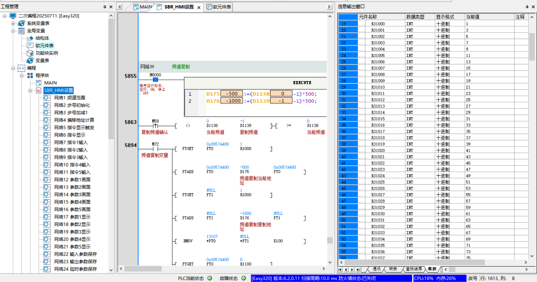Viewport: 537px width, 282px height.
Task: Click the D175 value field showing -500
Action: pyautogui.click(x=232, y=94)
